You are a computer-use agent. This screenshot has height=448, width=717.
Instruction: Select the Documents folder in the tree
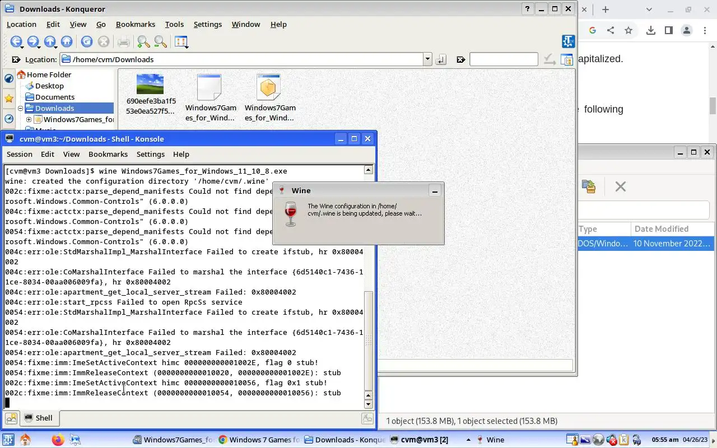click(55, 97)
